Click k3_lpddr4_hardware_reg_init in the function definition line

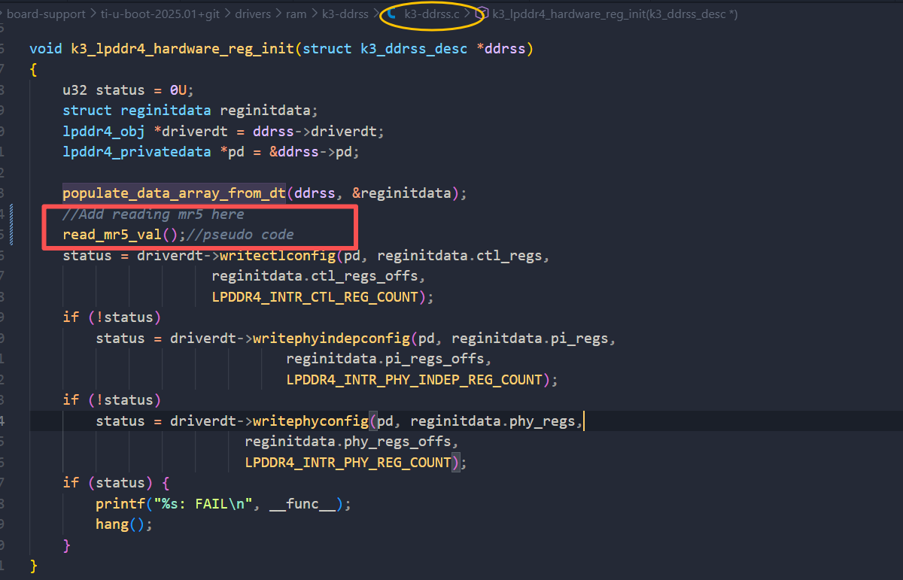pyautogui.click(x=183, y=49)
